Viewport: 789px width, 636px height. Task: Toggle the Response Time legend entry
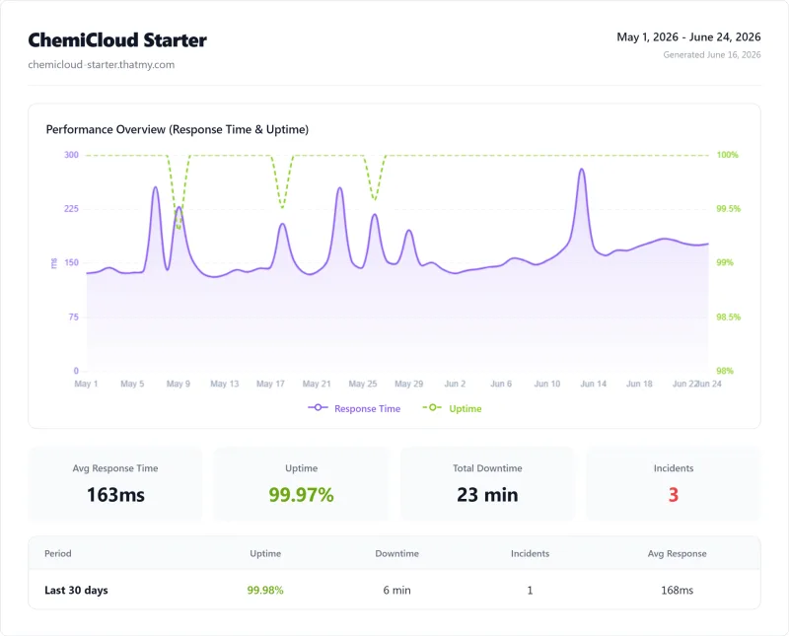(354, 408)
